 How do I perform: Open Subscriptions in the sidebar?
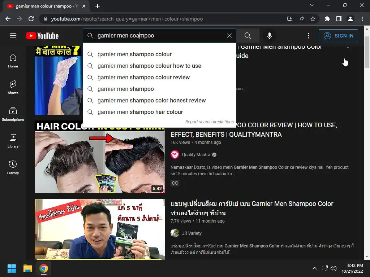tap(13, 114)
